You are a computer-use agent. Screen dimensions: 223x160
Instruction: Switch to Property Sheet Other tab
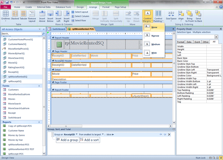click(x=205, y=42)
